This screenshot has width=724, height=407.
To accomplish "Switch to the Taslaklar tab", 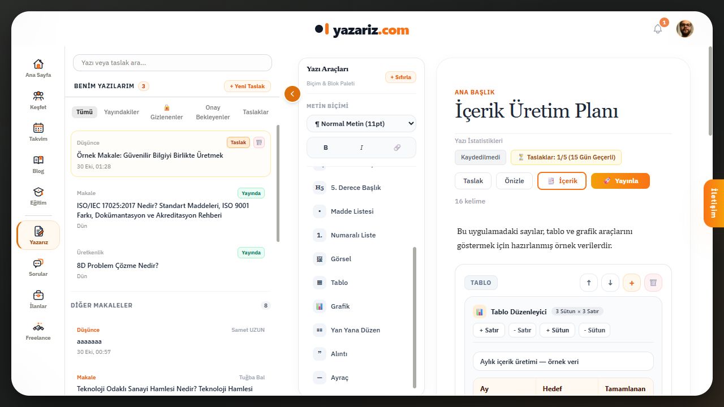I will (256, 112).
